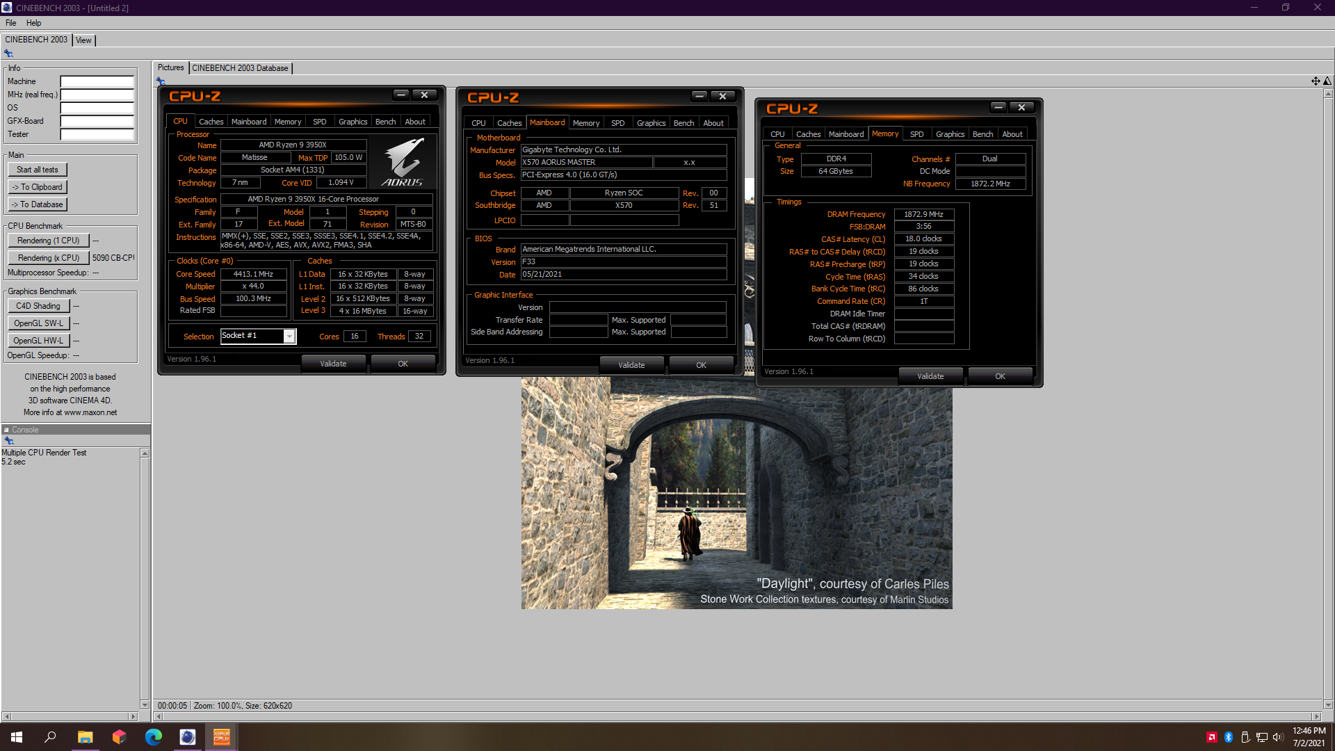Minimize the CPU-Z Memory window
The image size is (1335, 751).
coord(998,107)
